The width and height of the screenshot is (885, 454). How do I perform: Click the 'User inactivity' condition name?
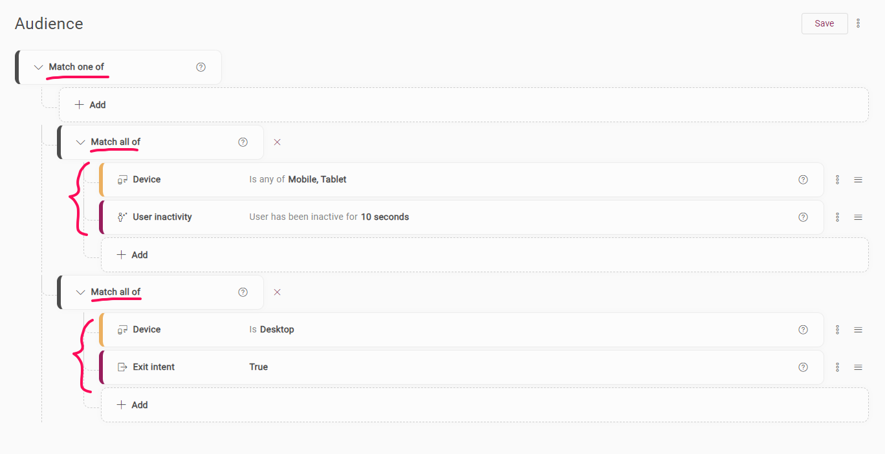click(162, 217)
